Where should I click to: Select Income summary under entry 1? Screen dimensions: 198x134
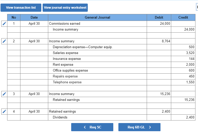[x=97, y=30]
